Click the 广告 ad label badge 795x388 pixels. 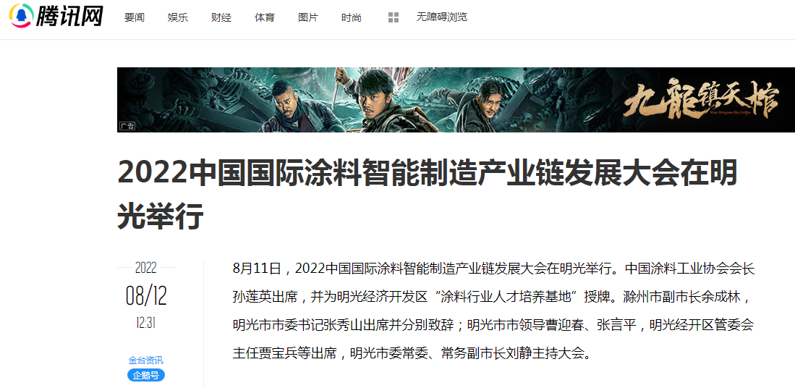[x=127, y=126]
